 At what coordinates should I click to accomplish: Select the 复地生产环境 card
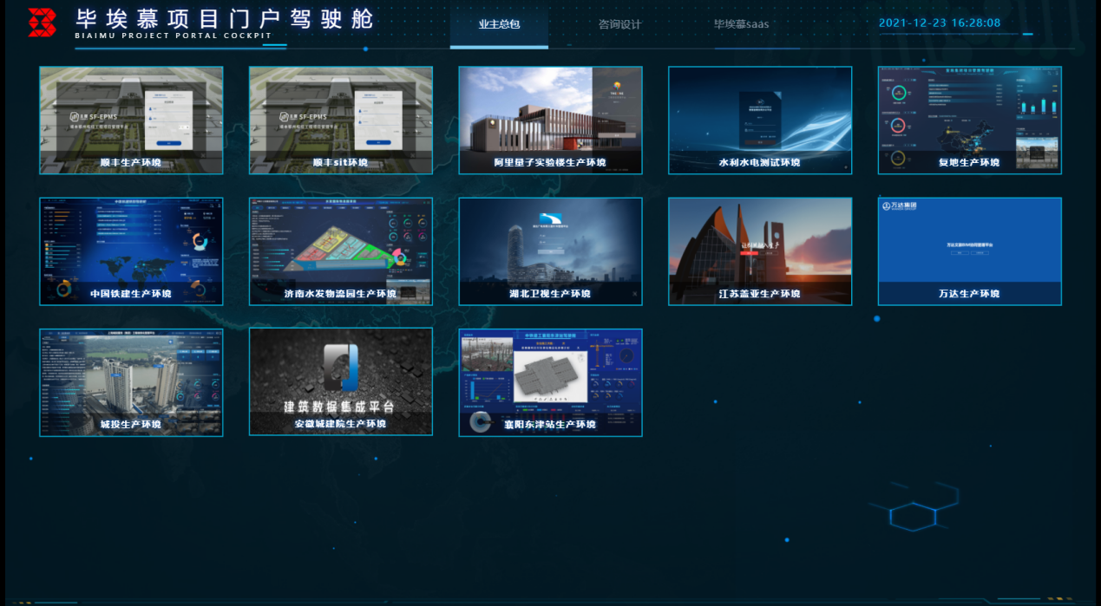pyautogui.click(x=970, y=121)
